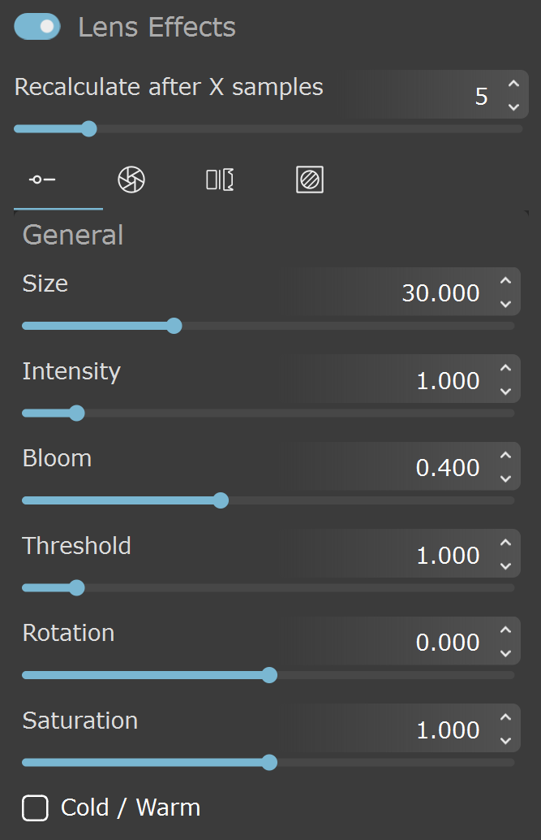Image resolution: width=541 pixels, height=840 pixels.
Task: Select the obstacle hatched-circle tab icon
Action: (x=310, y=180)
